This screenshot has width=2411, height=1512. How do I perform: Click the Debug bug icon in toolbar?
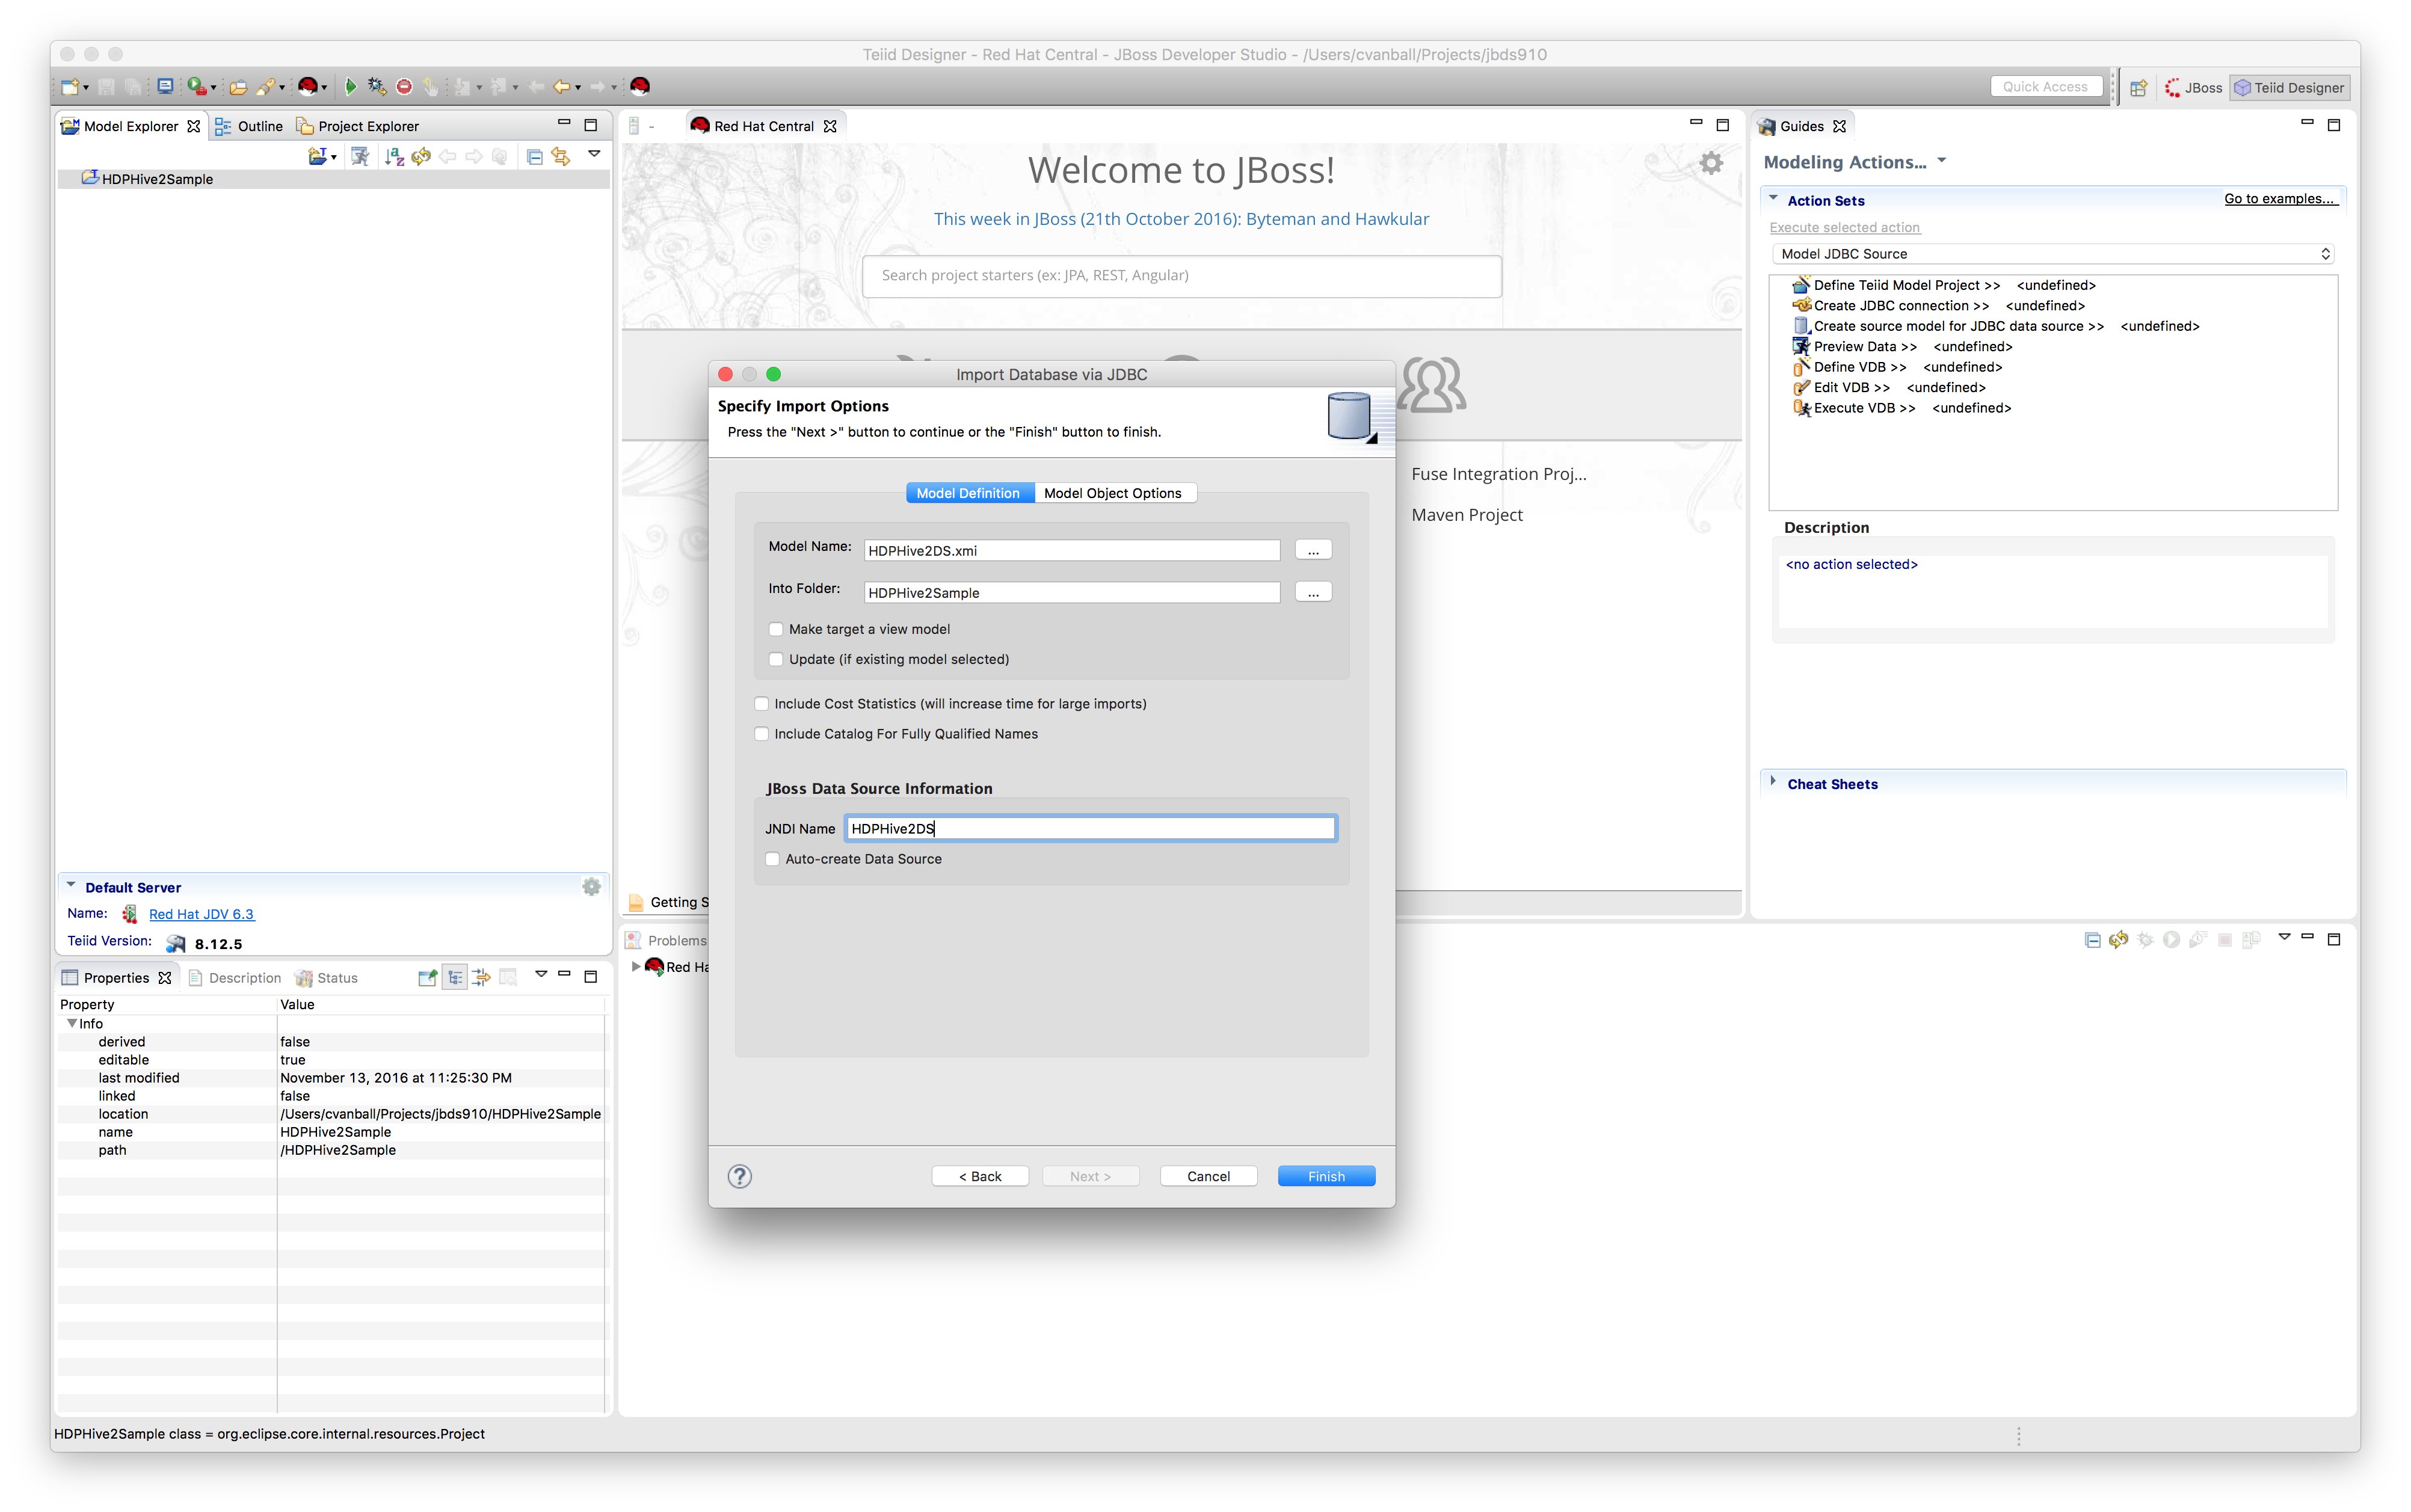pos(376,87)
